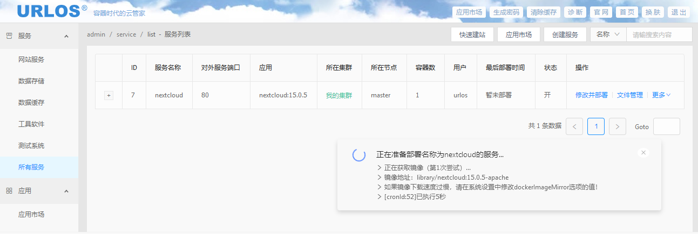Screen dimensions: 698x234
Task: Click header 退出 button
Action: tap(679, 12)
